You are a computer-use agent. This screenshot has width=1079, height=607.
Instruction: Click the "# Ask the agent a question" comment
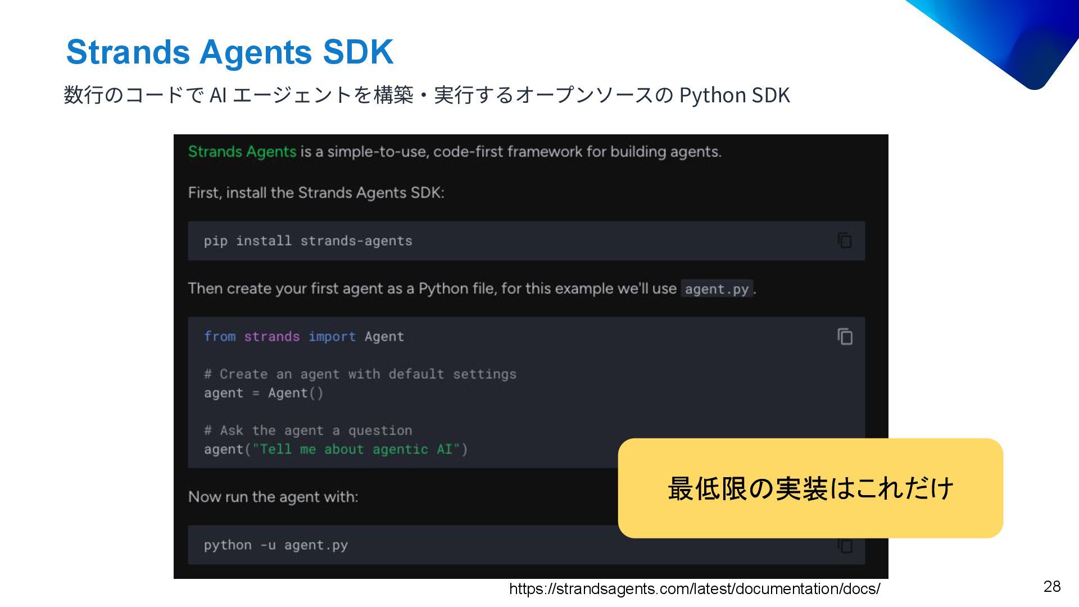(308, 431)
